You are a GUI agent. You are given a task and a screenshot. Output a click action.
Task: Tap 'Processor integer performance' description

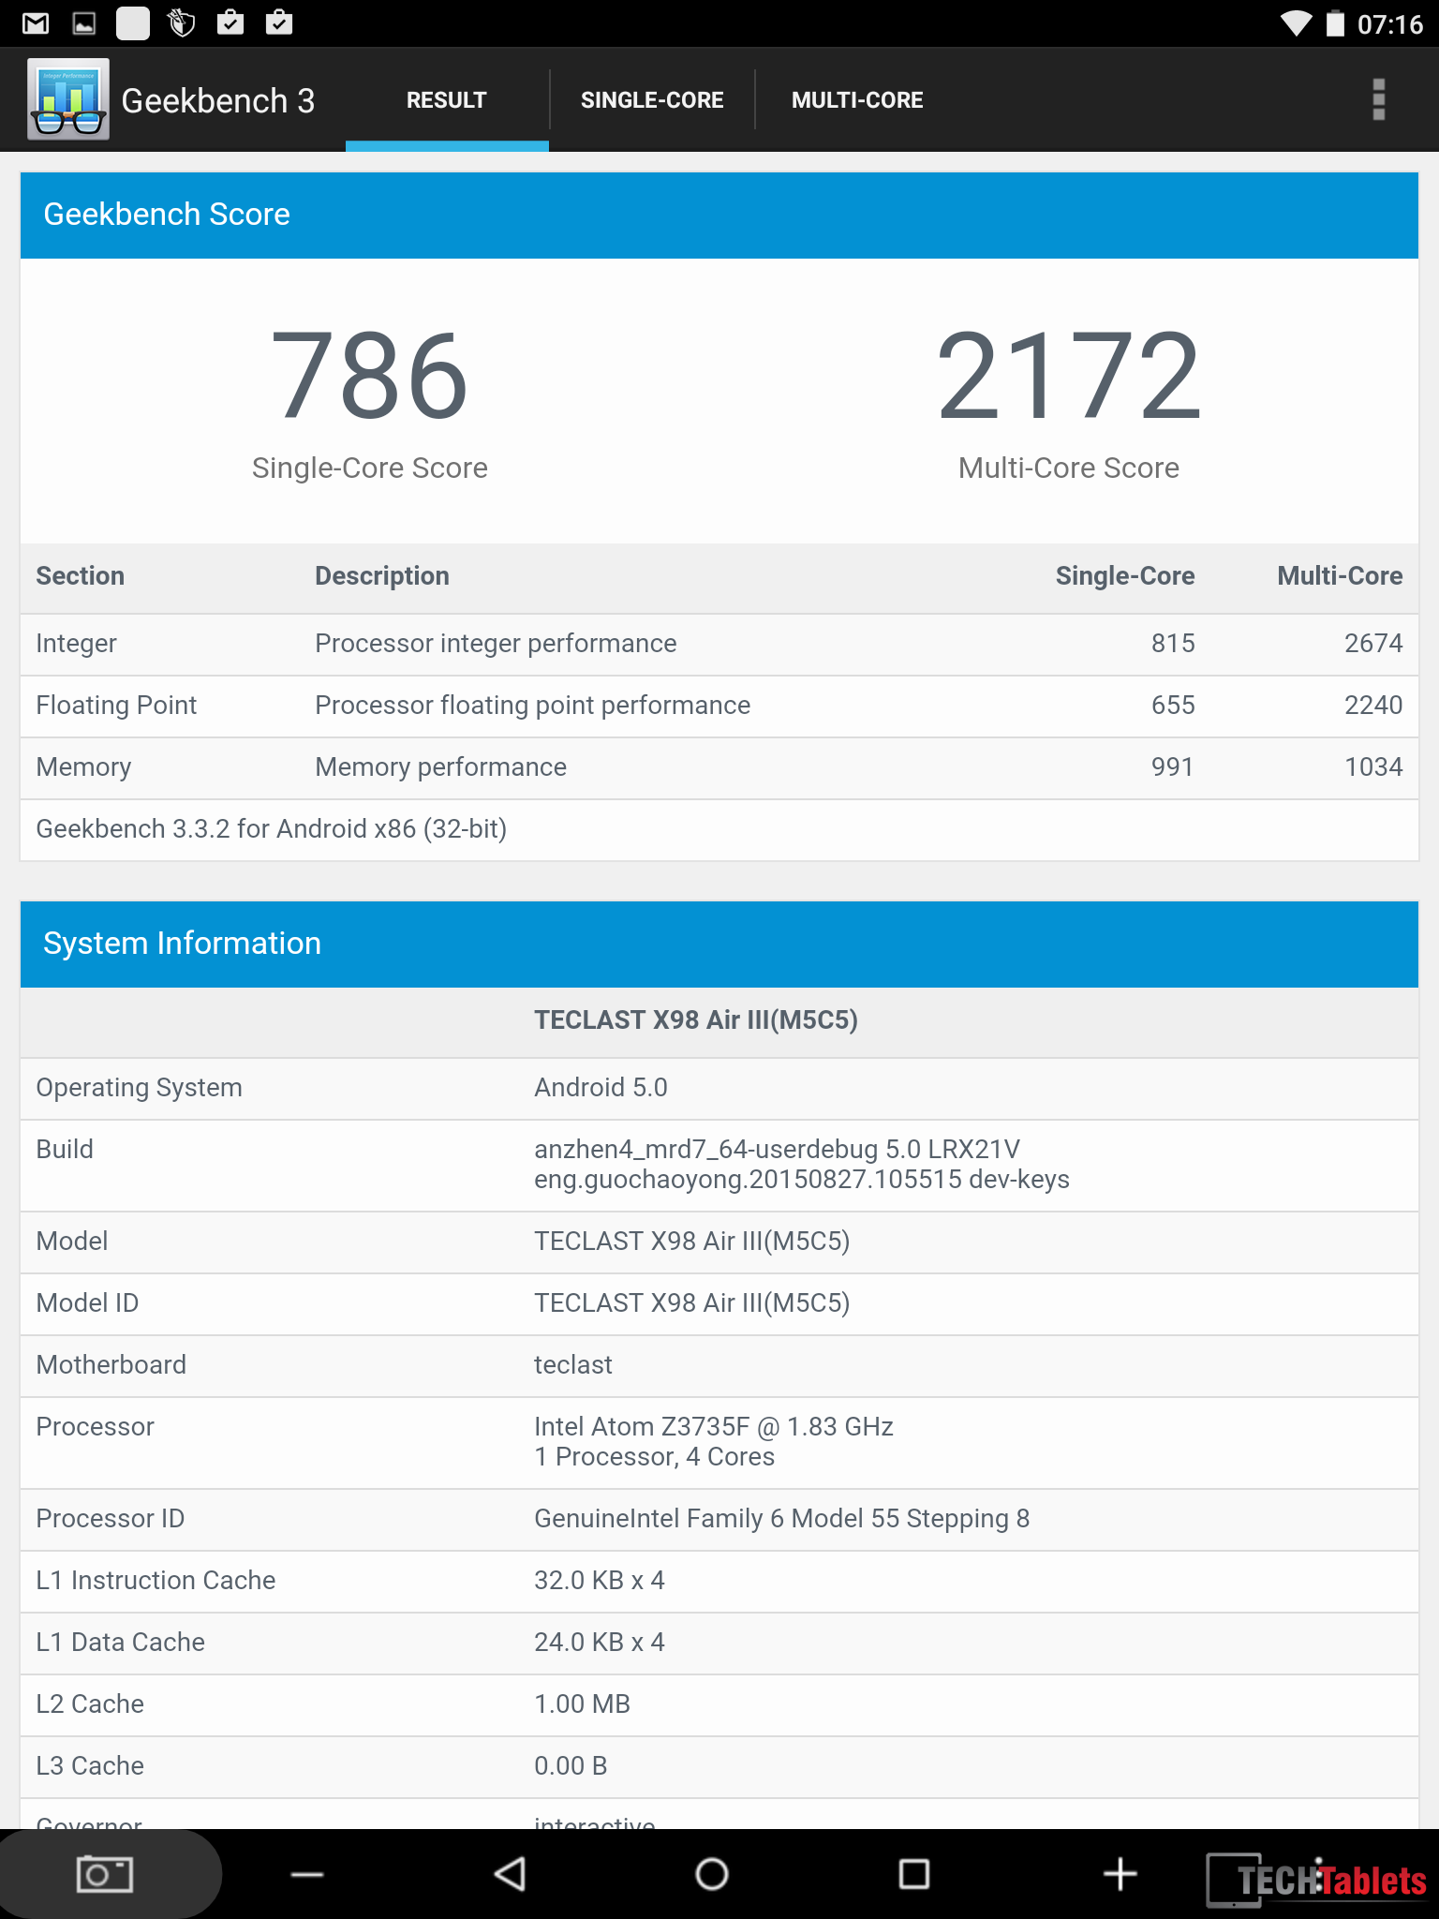tap(496, 644)
